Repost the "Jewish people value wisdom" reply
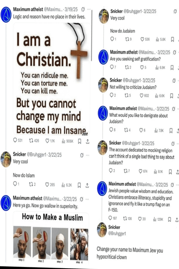The height and width of the screenshot is (269, 179). (127, 219)
